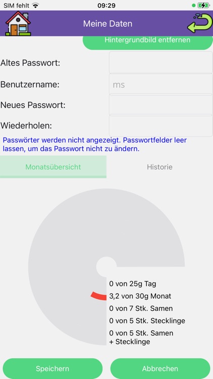Tap the red segment on the chart
The height and width of the screenshot is (379, 213).
[x=99, y=296]
